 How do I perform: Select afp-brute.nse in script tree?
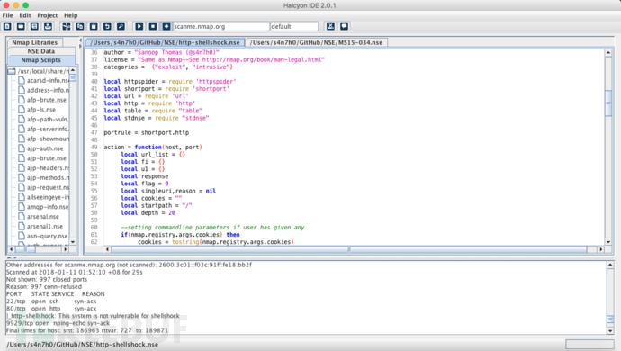click(42, 100)
